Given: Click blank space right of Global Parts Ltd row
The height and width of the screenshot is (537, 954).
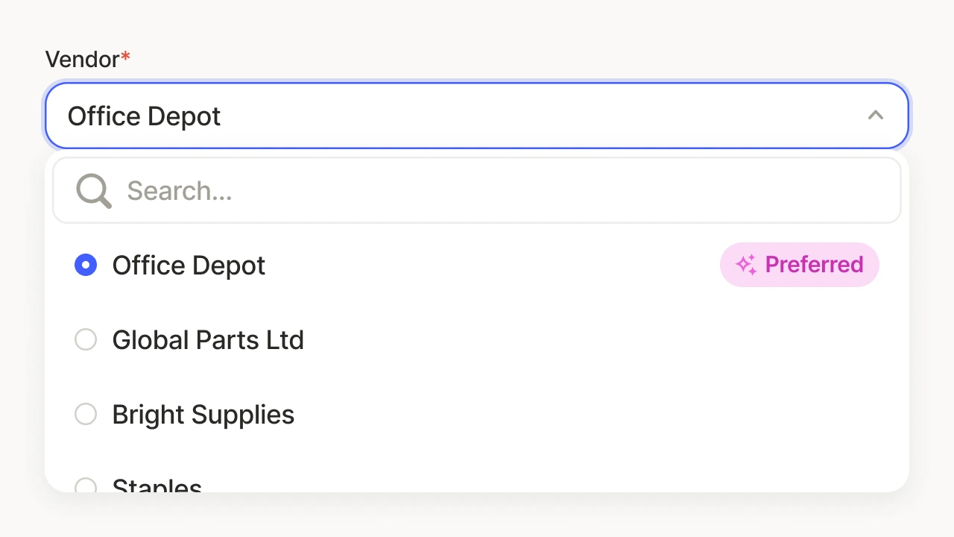Looking at the screenshot, I should point(589,339).
